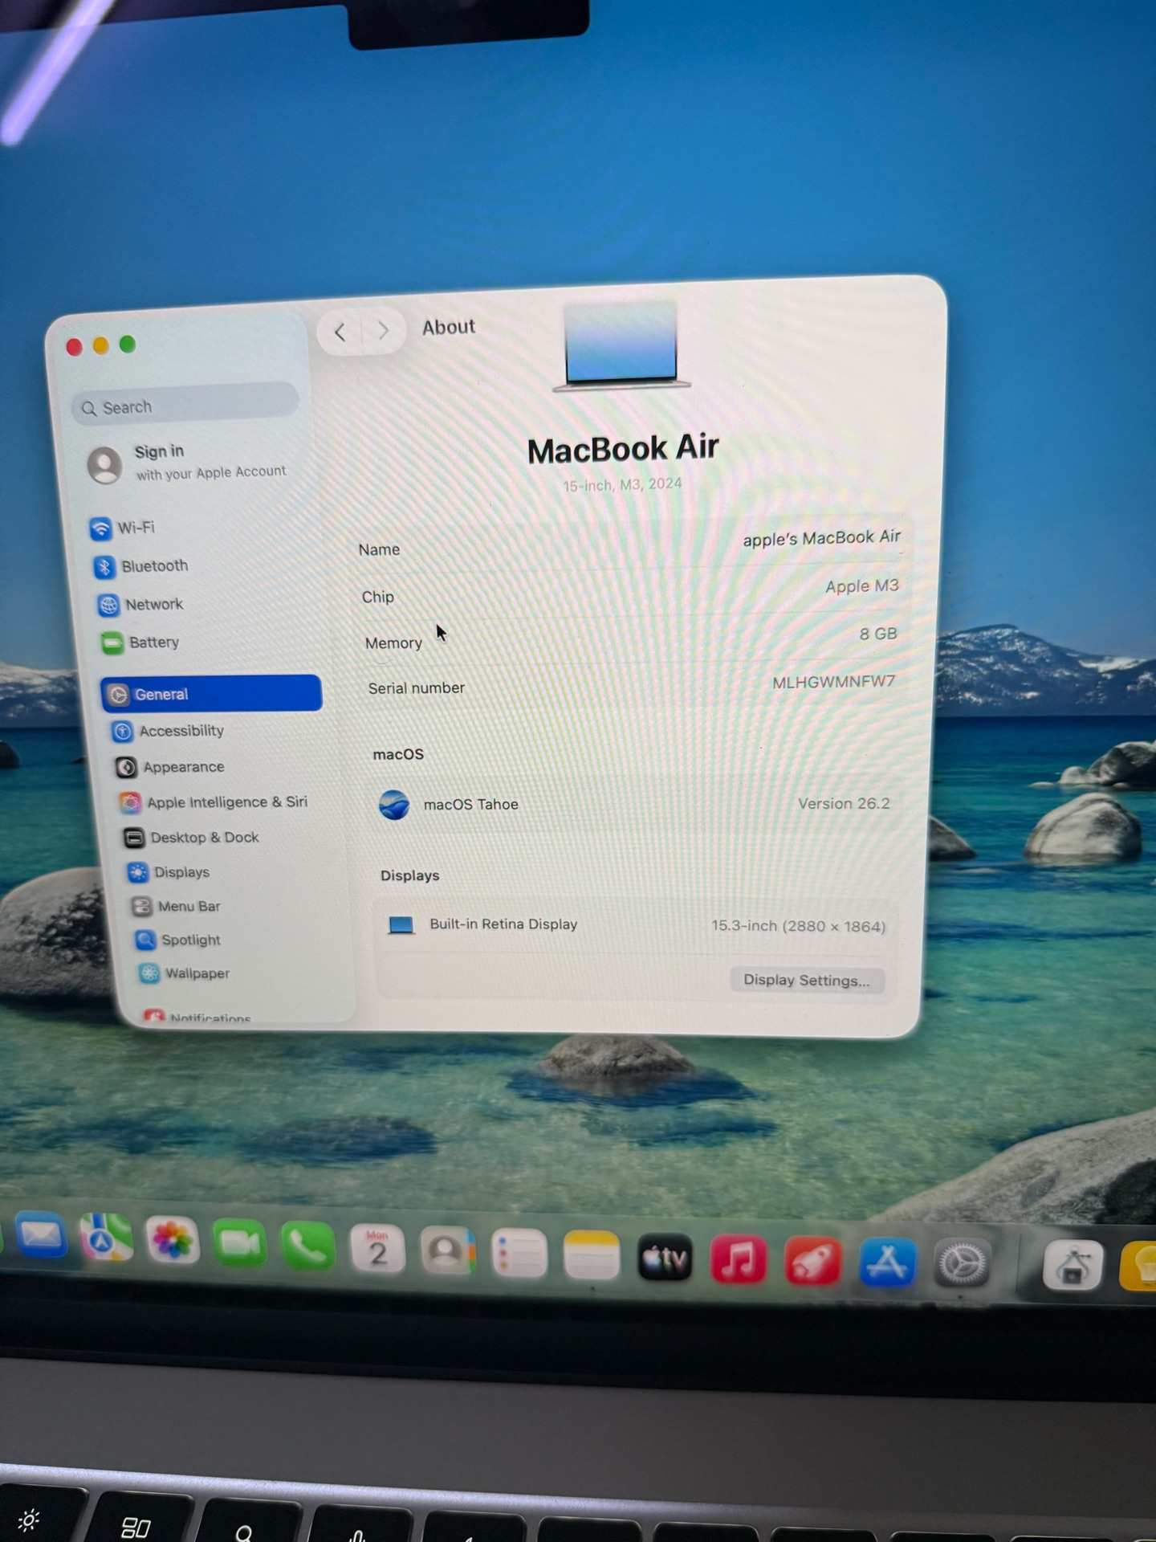Image resolution: width=1156 pixels, height=1542 pixels.
Task: Open Spotlight settings
Action: pos(177,940)
